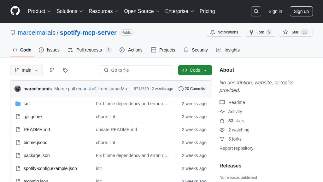This screenshot has height=182, width=323.
Task: Click the biome.jsonc file icon
Action: coord(18,143)
